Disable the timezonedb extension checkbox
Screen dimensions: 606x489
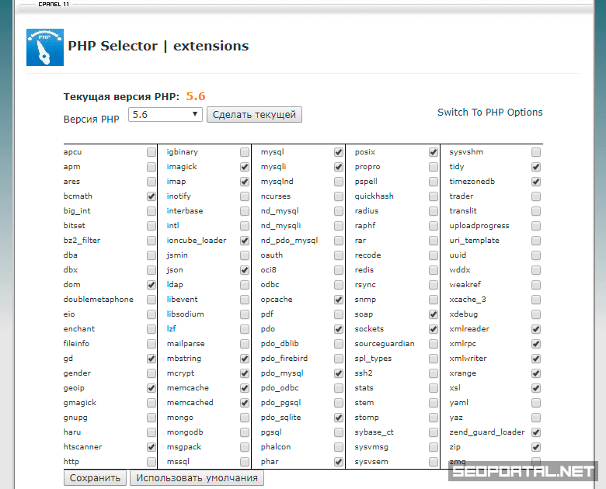tap(536, 182)
